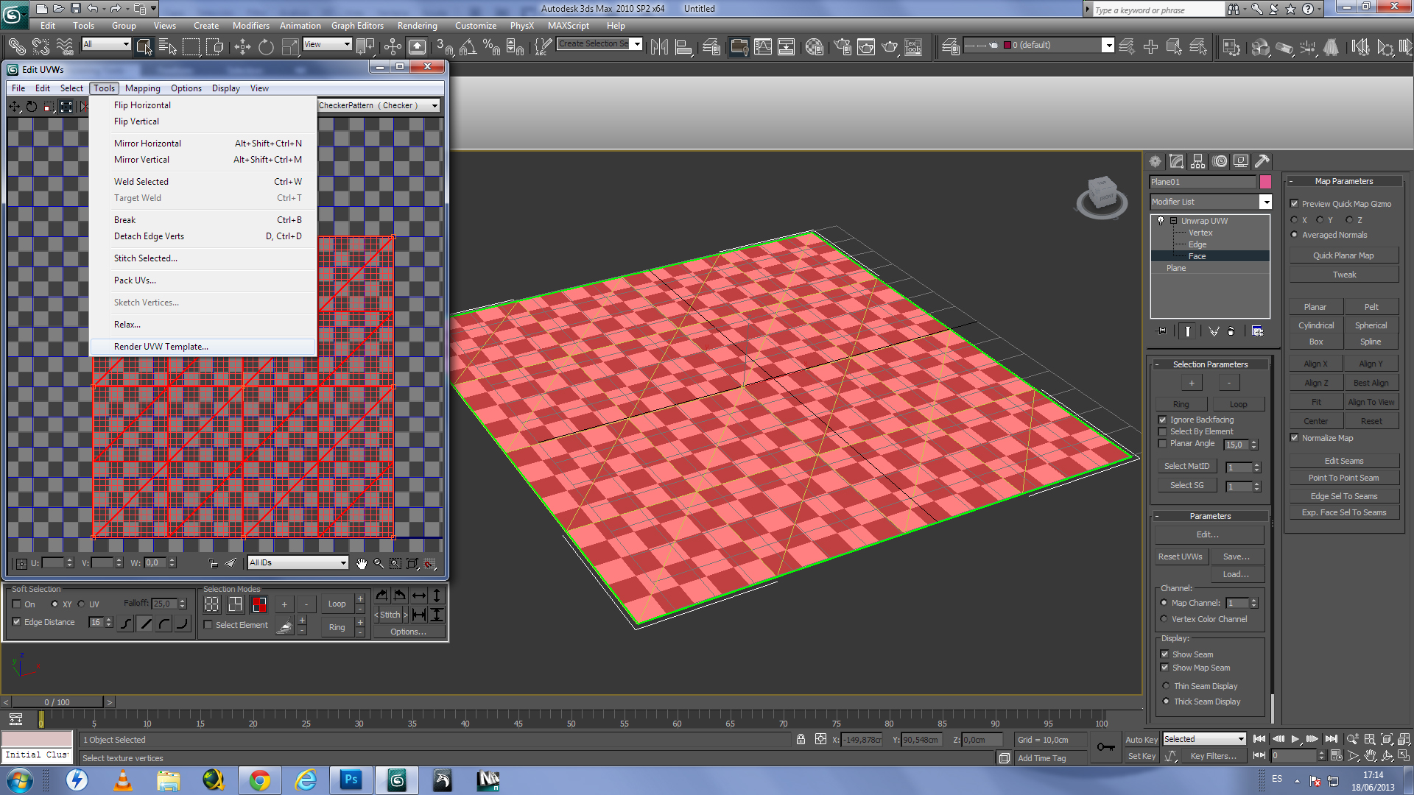
Task: Click the Quick Planar Map button
Action: pyautogui.click(x=1343, y=255)
